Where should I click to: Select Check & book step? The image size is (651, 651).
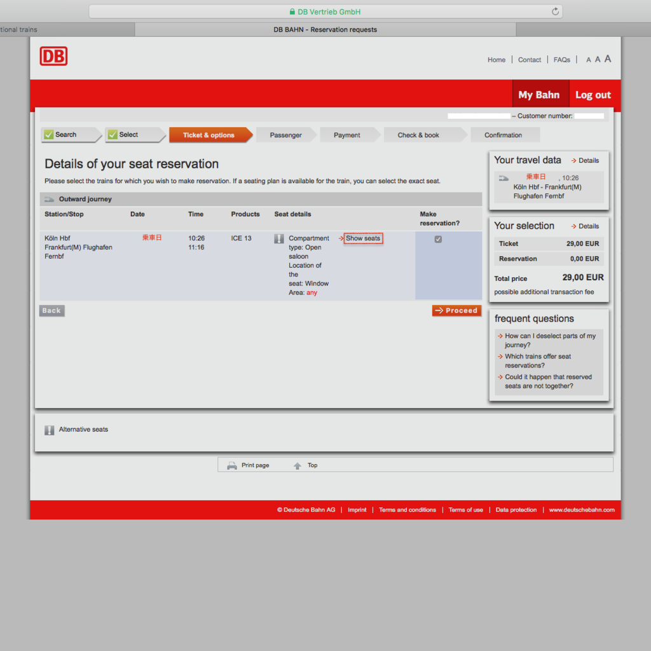coord(425,135)
